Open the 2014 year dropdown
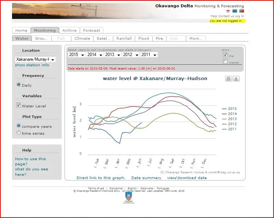 [95, 55]
